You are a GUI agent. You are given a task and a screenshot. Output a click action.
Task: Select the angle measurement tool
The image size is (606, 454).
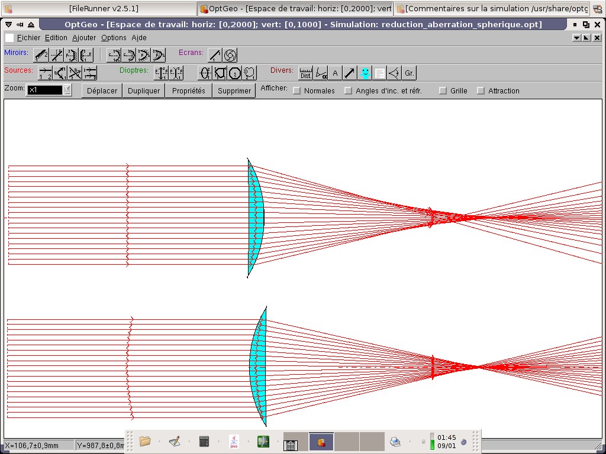(x=321, y=73)
